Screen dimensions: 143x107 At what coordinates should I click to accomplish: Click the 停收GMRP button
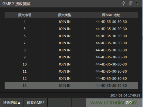[36, 103]
